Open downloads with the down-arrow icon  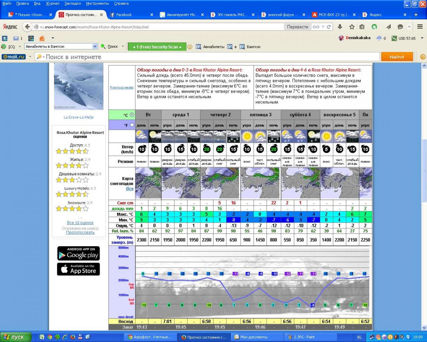point(340,27)
